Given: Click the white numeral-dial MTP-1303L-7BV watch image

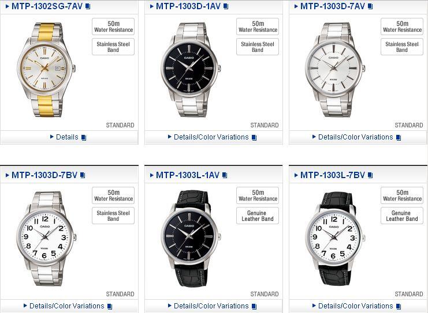Looking at the screenshot, I should pos(335,239).
